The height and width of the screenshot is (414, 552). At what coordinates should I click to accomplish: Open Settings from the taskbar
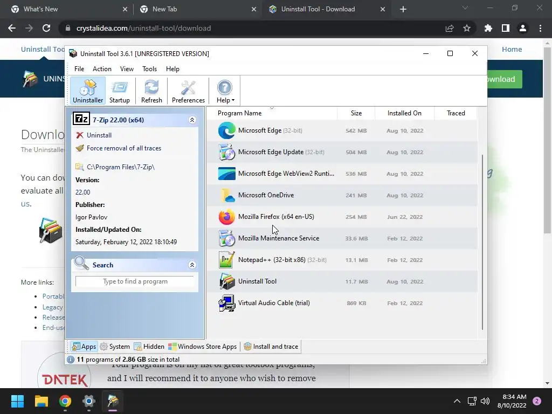89,401
